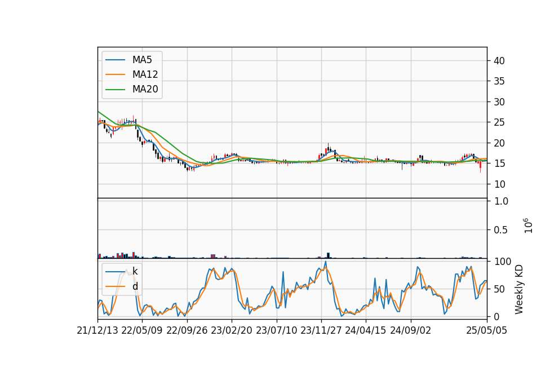The width and height of the screenshot is (541, 389).
Task: Click the MA5 legend label
Action: (142, 60)
